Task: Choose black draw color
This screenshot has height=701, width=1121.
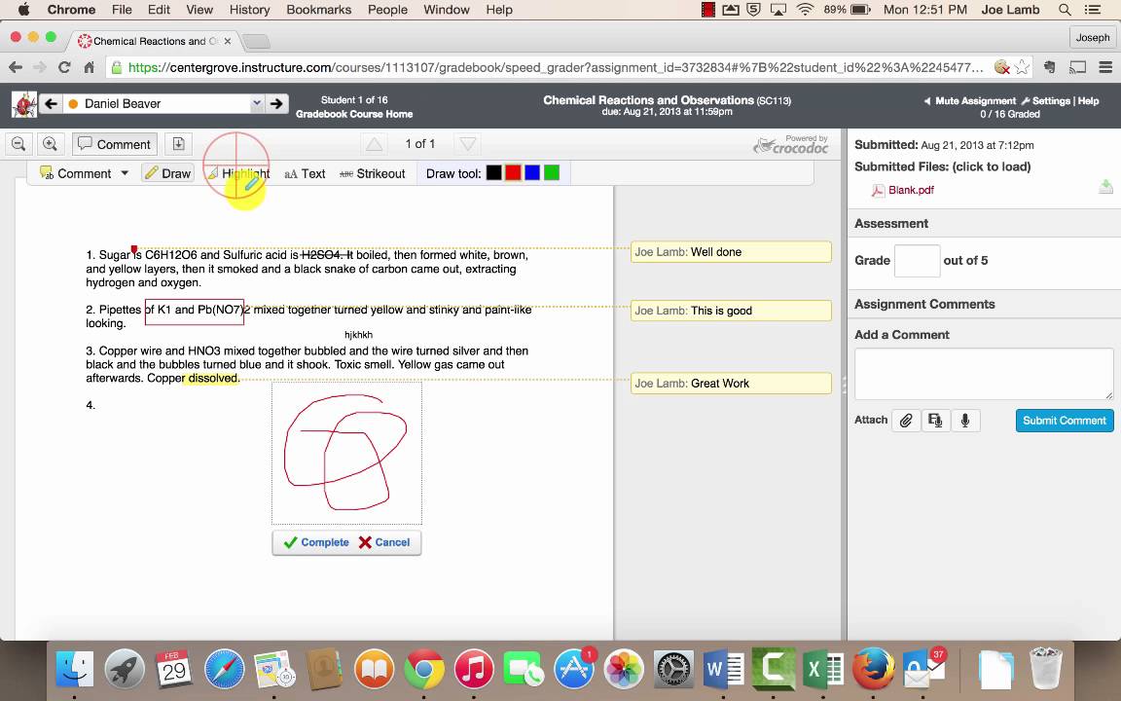Action: (x=493, y=172)
